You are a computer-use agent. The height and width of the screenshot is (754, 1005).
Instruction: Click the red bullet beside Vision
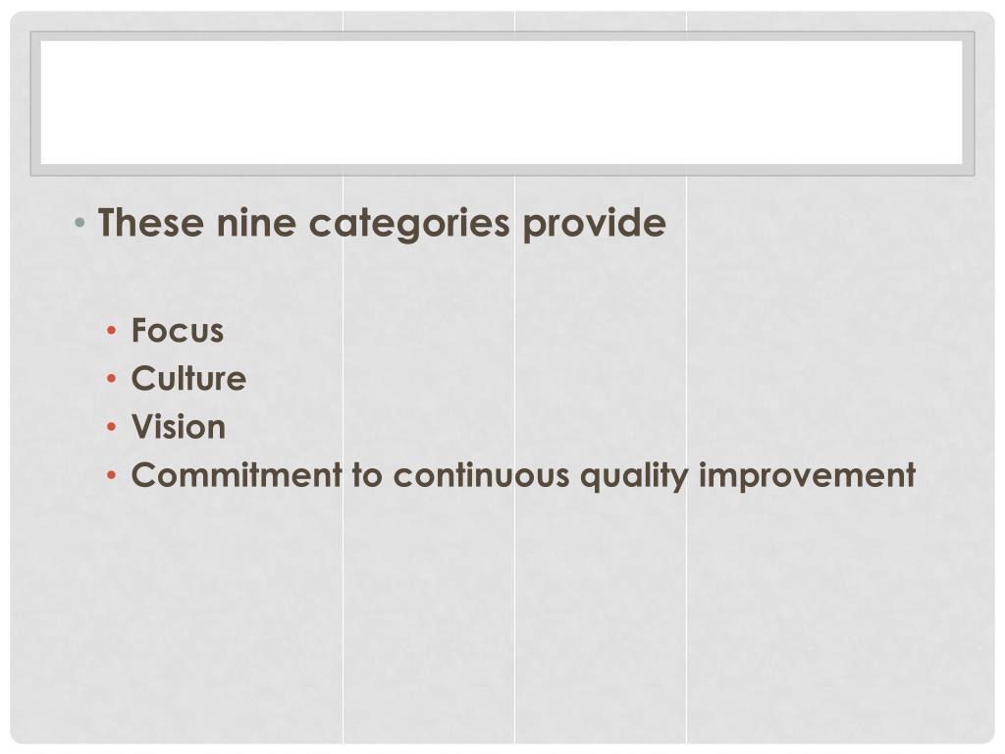point(112,427)
